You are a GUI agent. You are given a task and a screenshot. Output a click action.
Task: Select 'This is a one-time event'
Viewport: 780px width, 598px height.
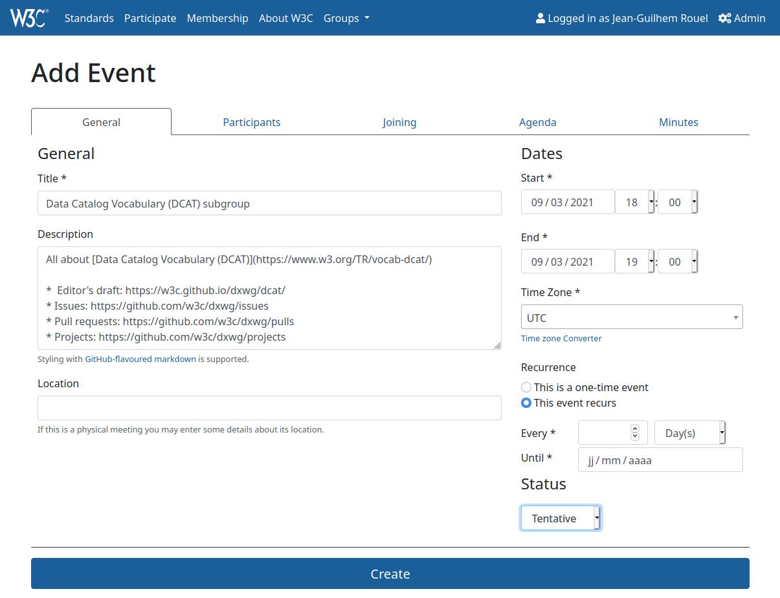pos(526,387)
